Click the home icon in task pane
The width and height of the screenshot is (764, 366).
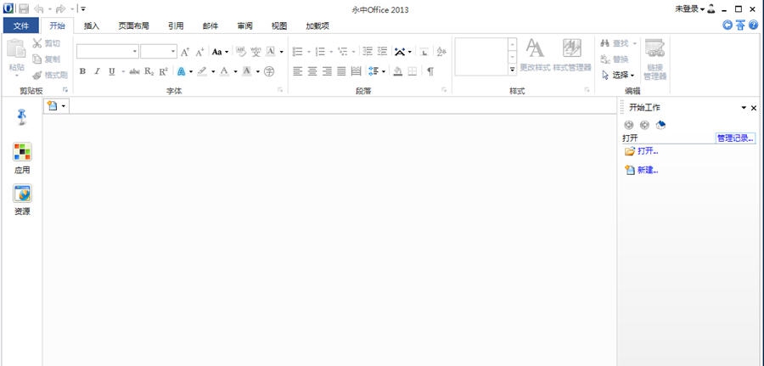pyautogui.click(x=660, y=125)
